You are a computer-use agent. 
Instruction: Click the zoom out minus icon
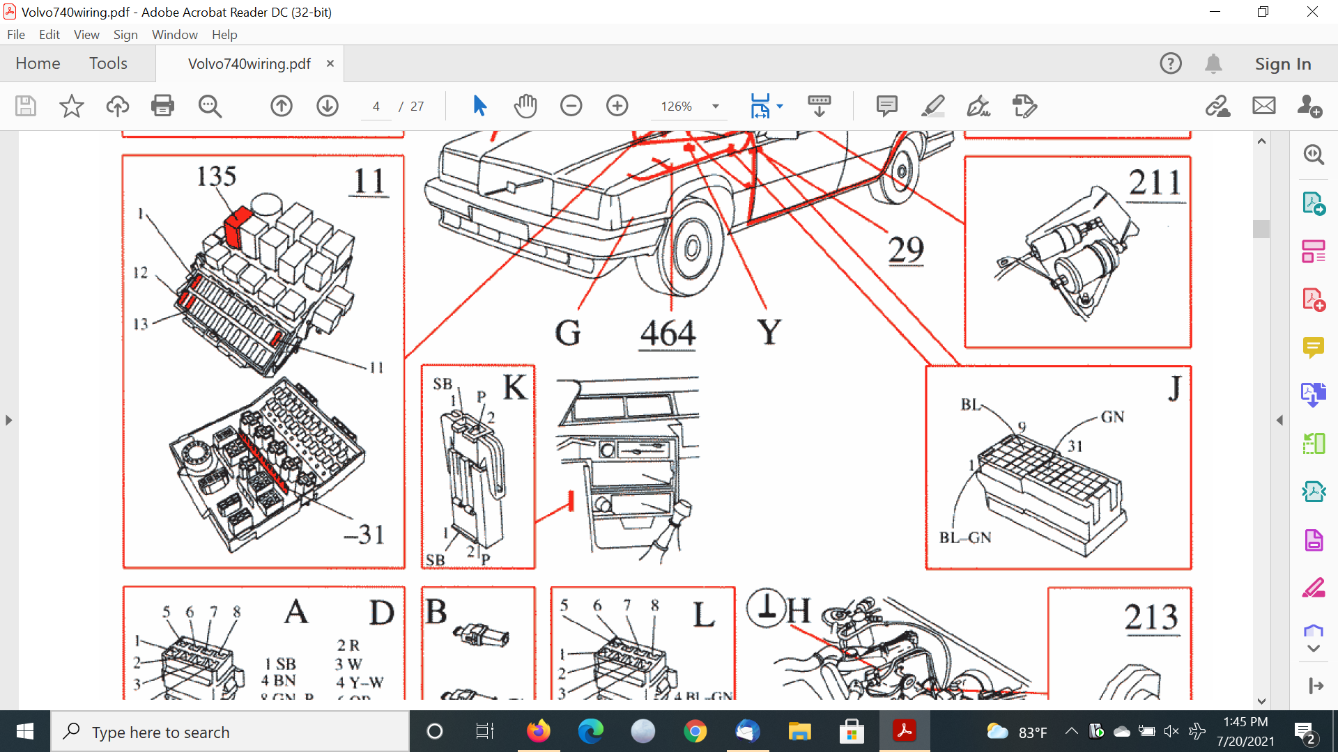pos(571,106)
